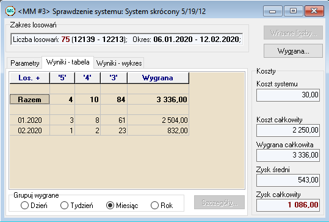This screenshot has width=329, height=222.
Task: Click the Własne liczby... button
Action: [x=293, y=33]
